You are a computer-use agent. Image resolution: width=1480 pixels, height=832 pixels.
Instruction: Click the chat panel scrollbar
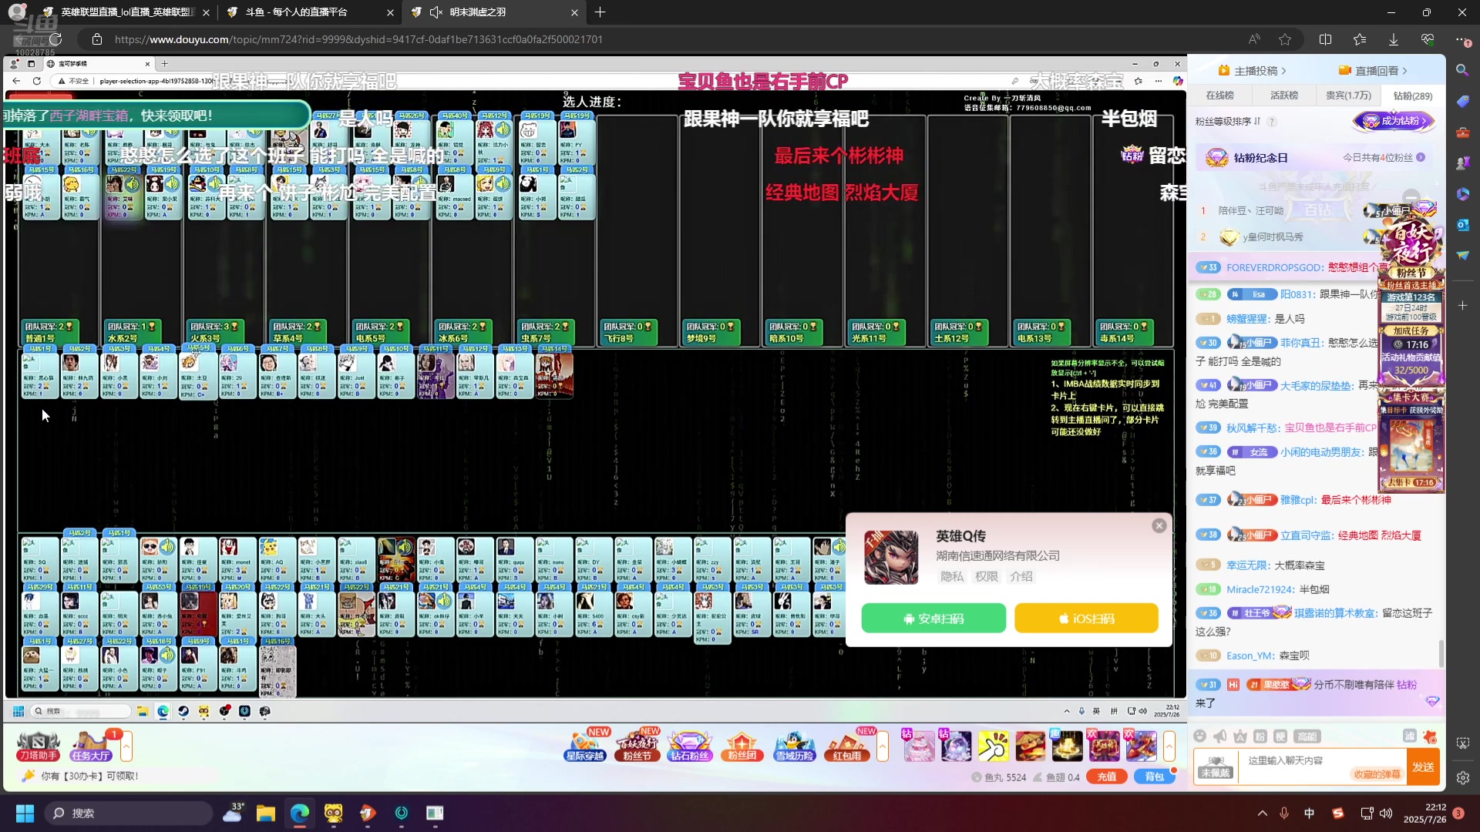[x=1441, y=653]
